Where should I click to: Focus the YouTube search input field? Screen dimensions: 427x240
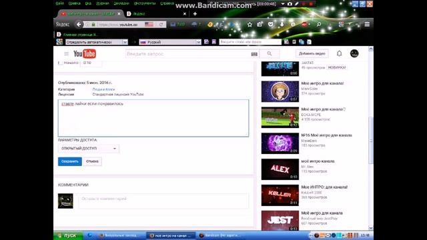point(188,54)
